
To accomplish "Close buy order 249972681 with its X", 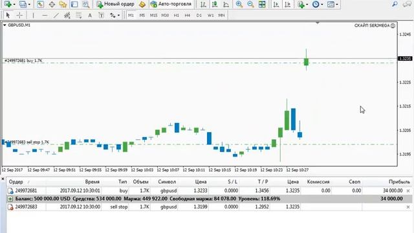I will (x=408, y=191).
